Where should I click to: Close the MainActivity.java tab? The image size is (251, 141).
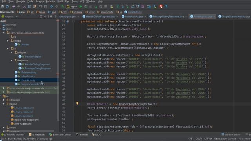(145, 16)
